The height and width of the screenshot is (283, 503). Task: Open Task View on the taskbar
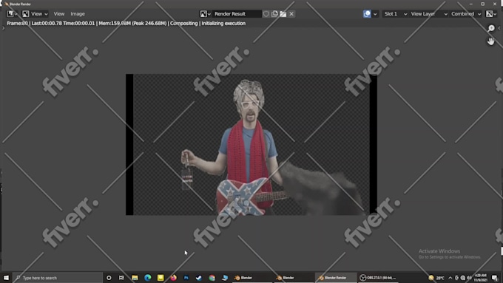[x=121, y=278]
